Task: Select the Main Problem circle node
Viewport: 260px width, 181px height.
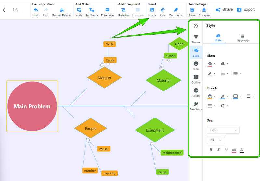Action: click(32, 106)
